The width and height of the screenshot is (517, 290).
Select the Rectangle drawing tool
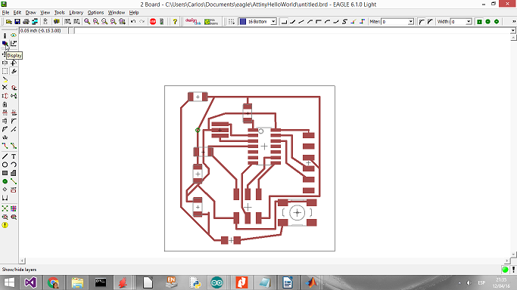[5, 173]
